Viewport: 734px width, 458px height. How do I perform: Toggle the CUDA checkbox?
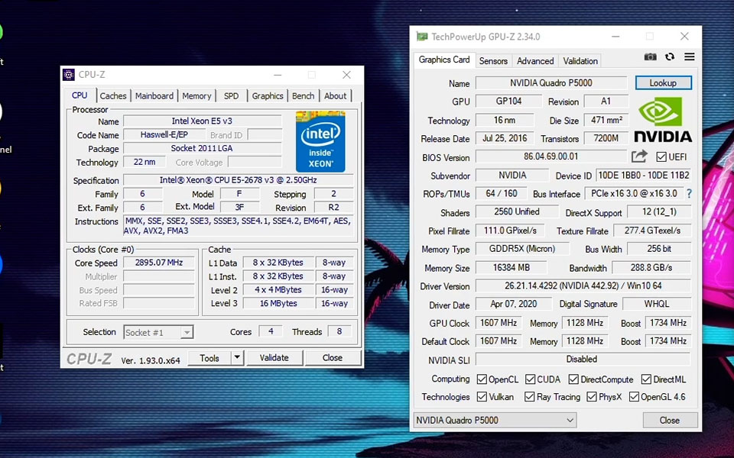tap(531, 379)
